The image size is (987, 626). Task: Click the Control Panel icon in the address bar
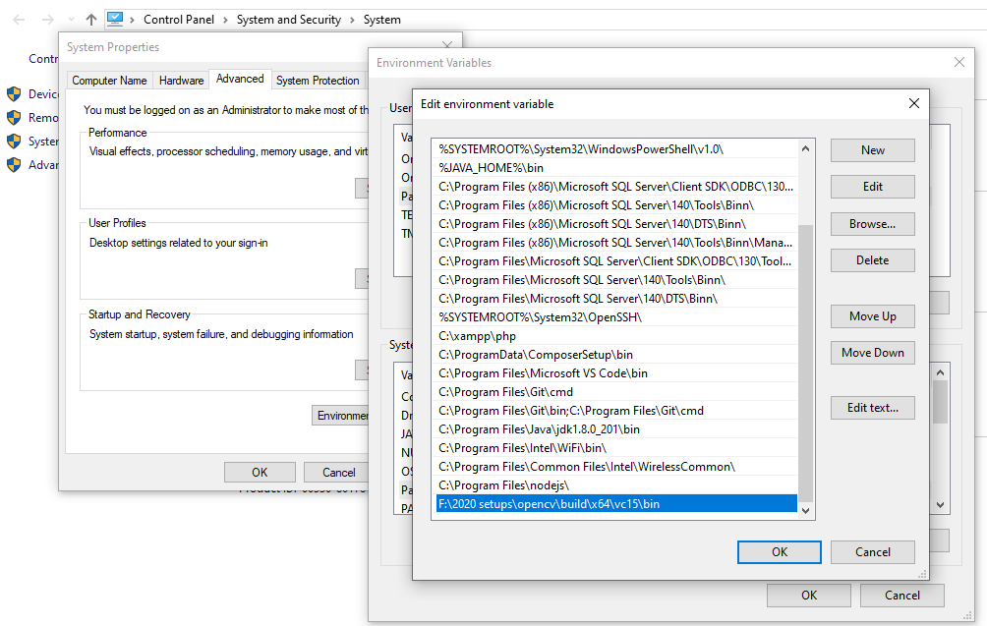(x=117, y=19)
